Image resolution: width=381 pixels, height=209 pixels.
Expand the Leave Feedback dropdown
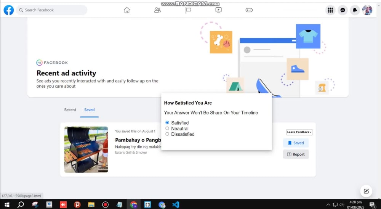pyautogui.click(x=299, y=132)
